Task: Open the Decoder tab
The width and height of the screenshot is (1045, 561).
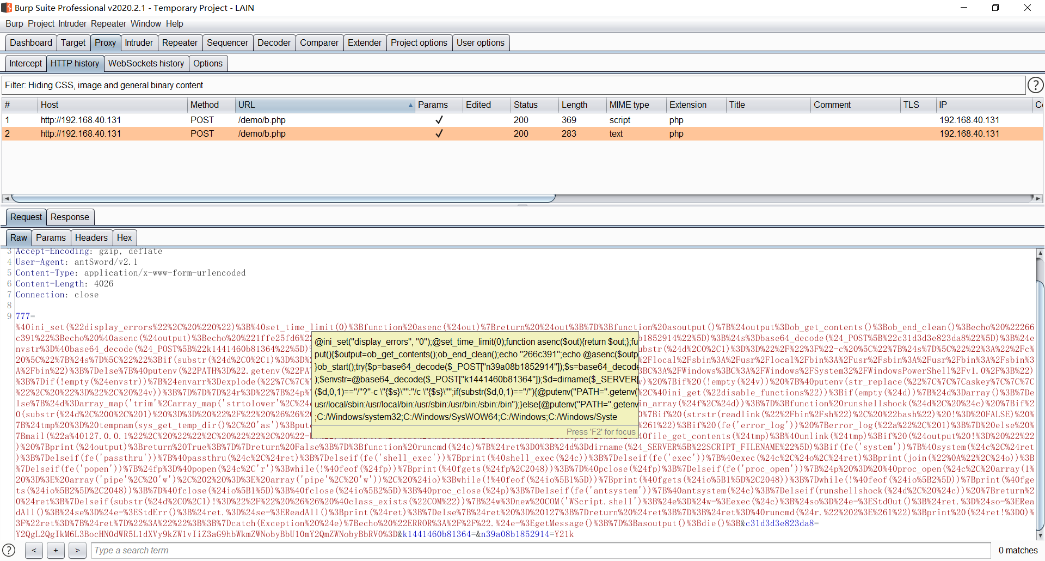Action: 274,42
